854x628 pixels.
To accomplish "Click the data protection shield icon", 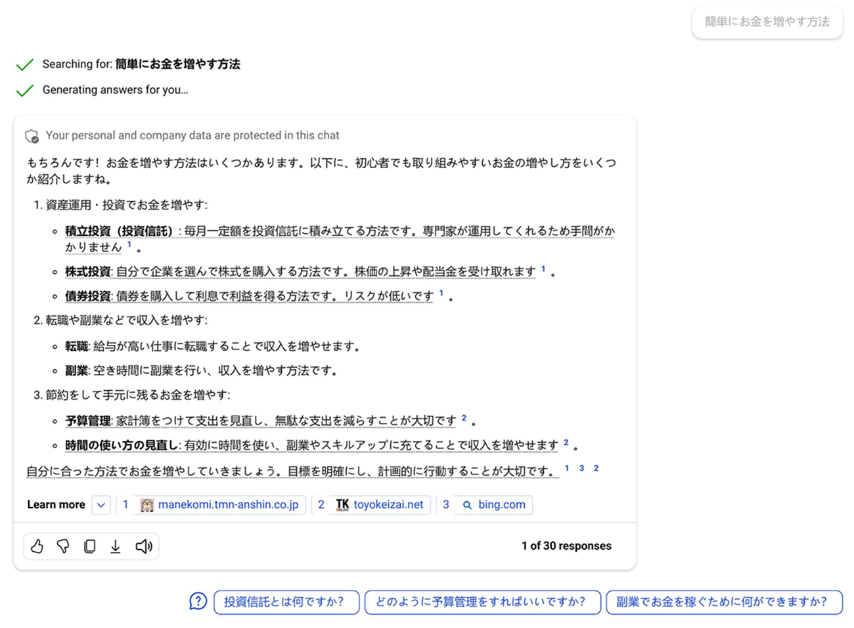I will pyautogui.click(x=32, y=136).
